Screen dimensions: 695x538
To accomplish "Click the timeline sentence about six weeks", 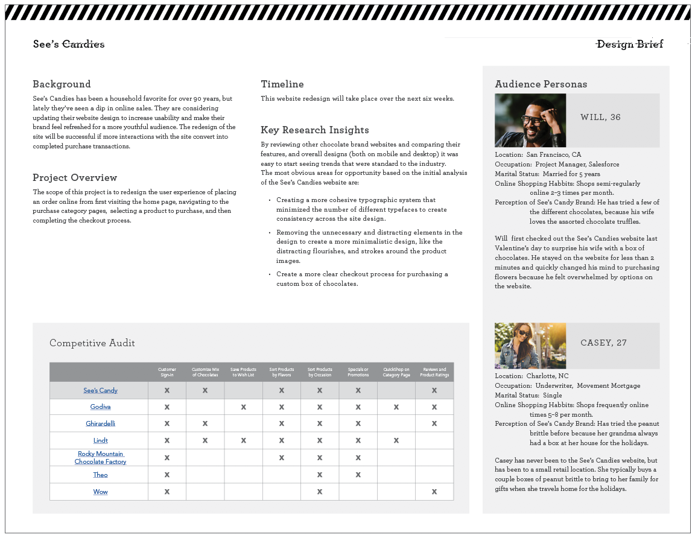I will [x=357, y=99].
